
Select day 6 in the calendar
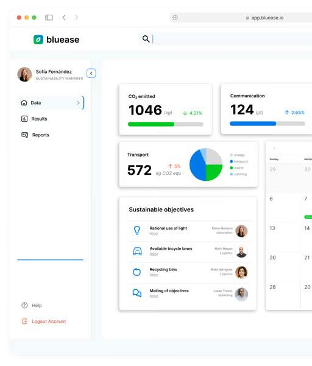[x=271, y=199]
